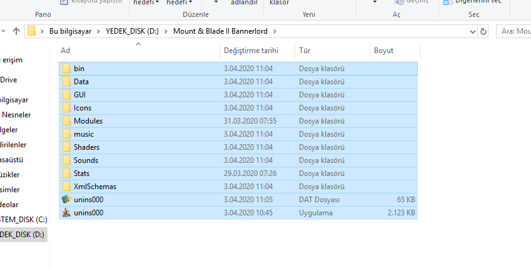Click the Modules folder icon
Viewport: 531px width, 269px height.
[66, 121]
